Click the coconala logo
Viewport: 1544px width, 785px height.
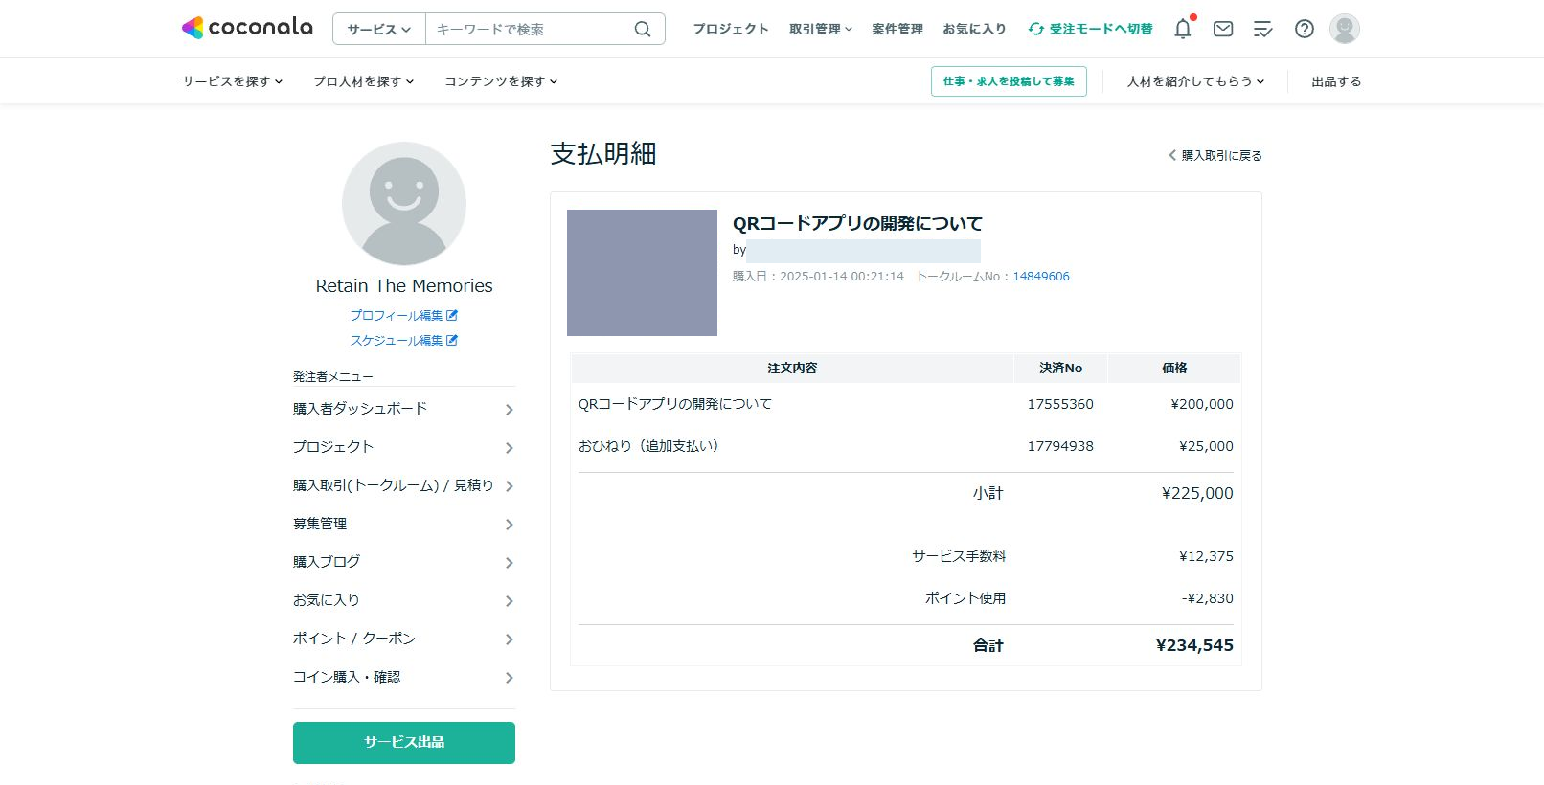[x=247, y=28]
